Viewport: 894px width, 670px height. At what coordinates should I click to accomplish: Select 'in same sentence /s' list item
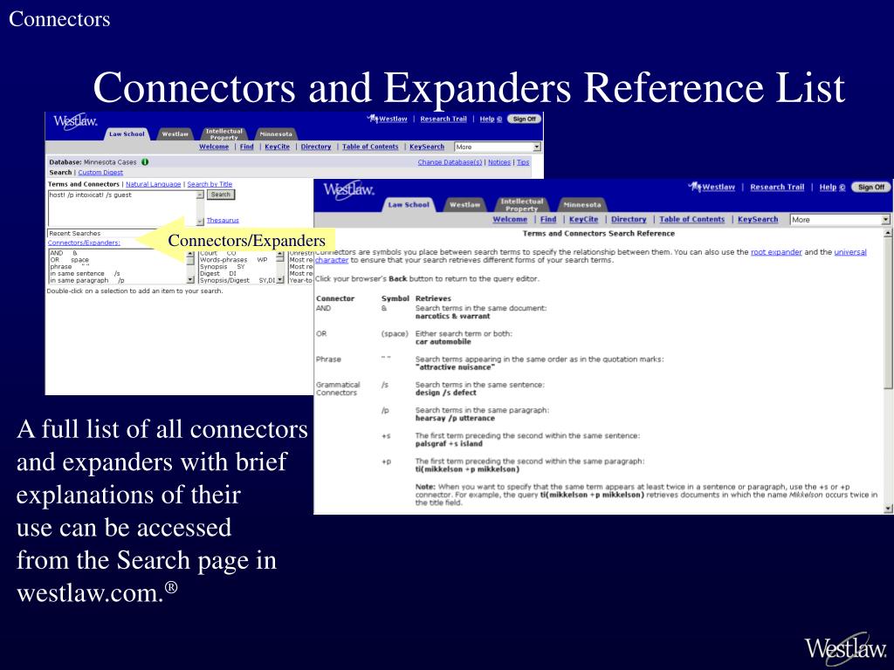point(85,273)
